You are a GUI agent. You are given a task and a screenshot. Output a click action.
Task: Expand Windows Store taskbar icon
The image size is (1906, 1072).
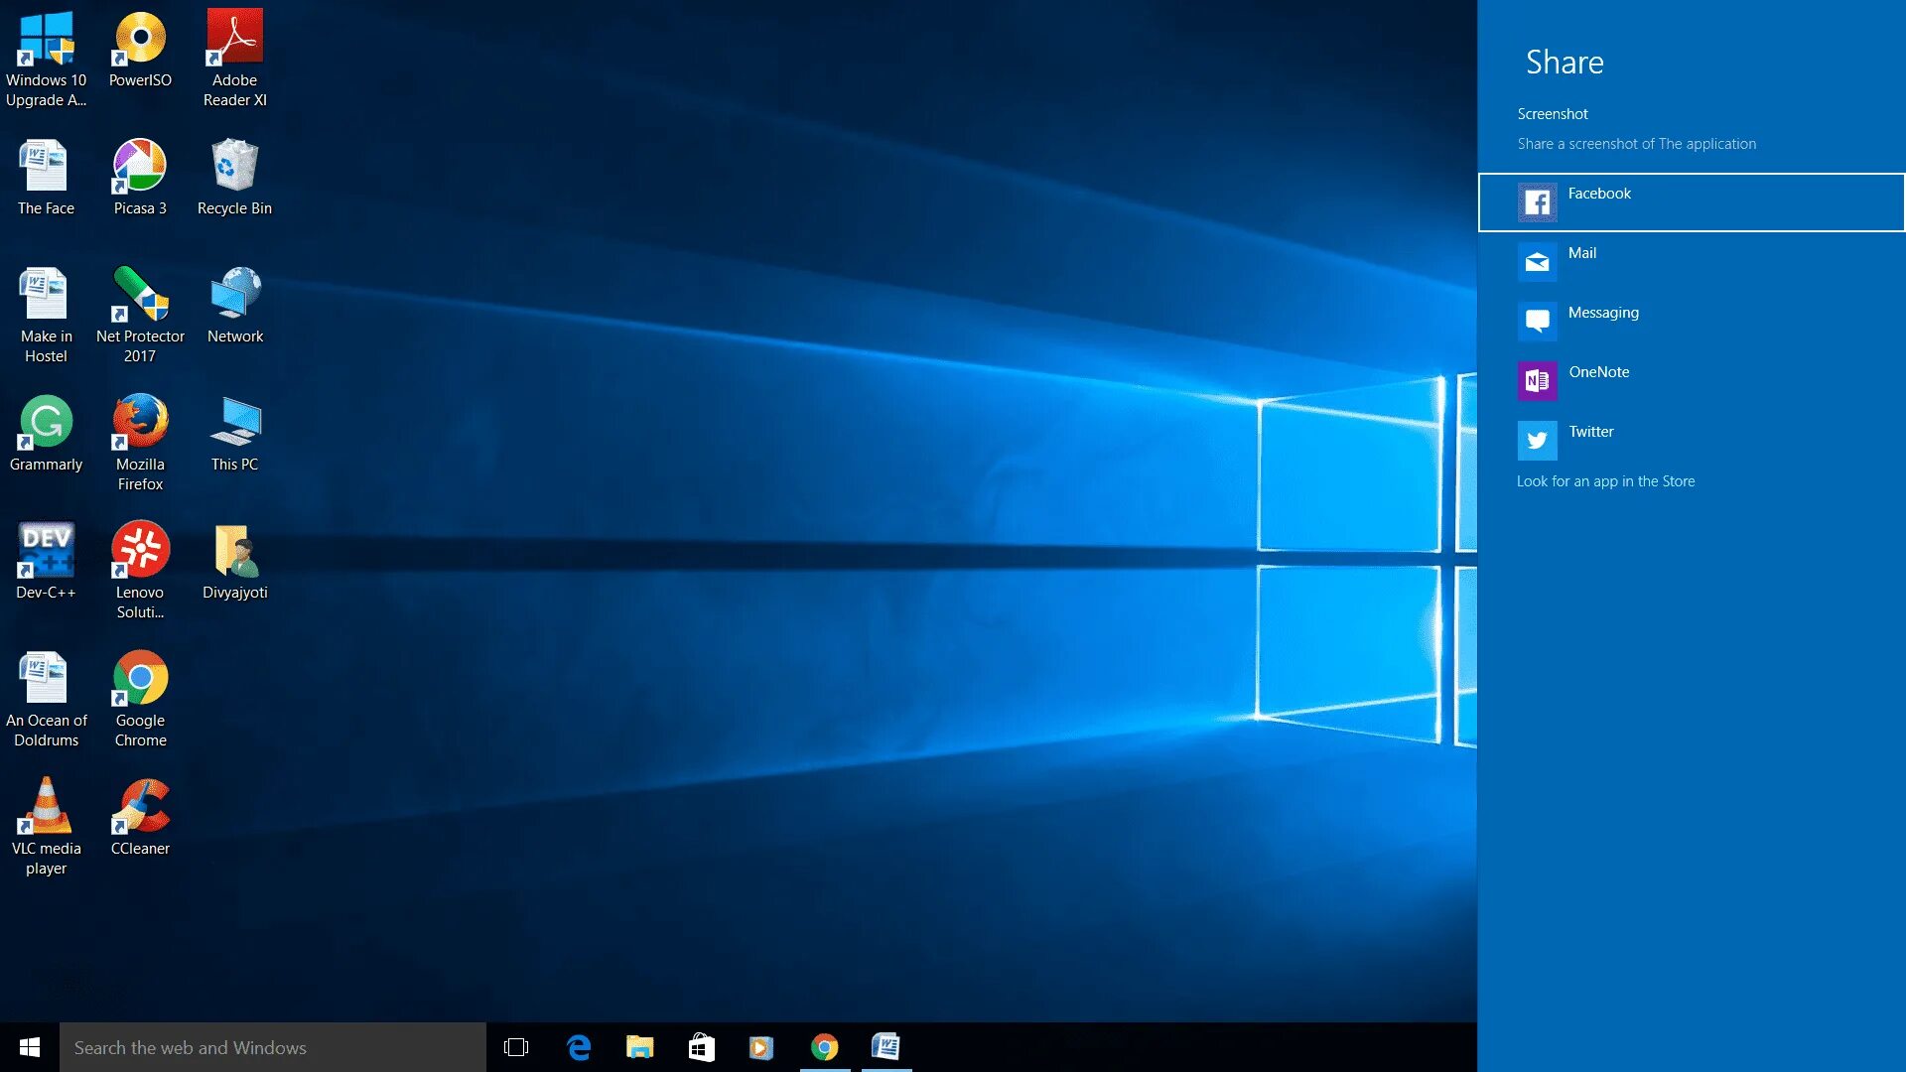coord(702,1046)
